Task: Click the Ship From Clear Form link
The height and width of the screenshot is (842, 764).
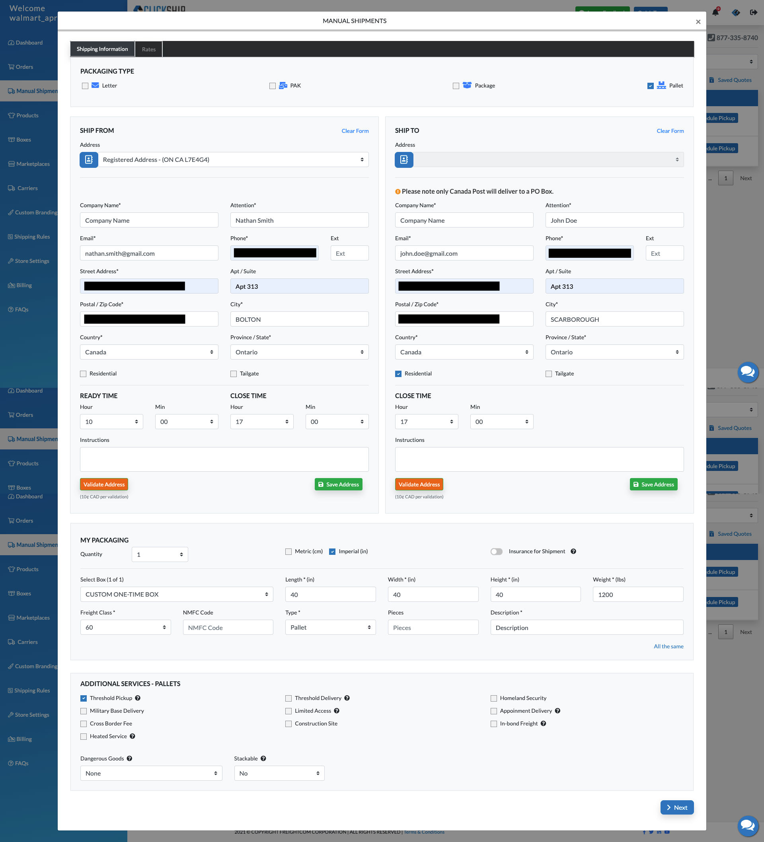Action: coord(355,131)
